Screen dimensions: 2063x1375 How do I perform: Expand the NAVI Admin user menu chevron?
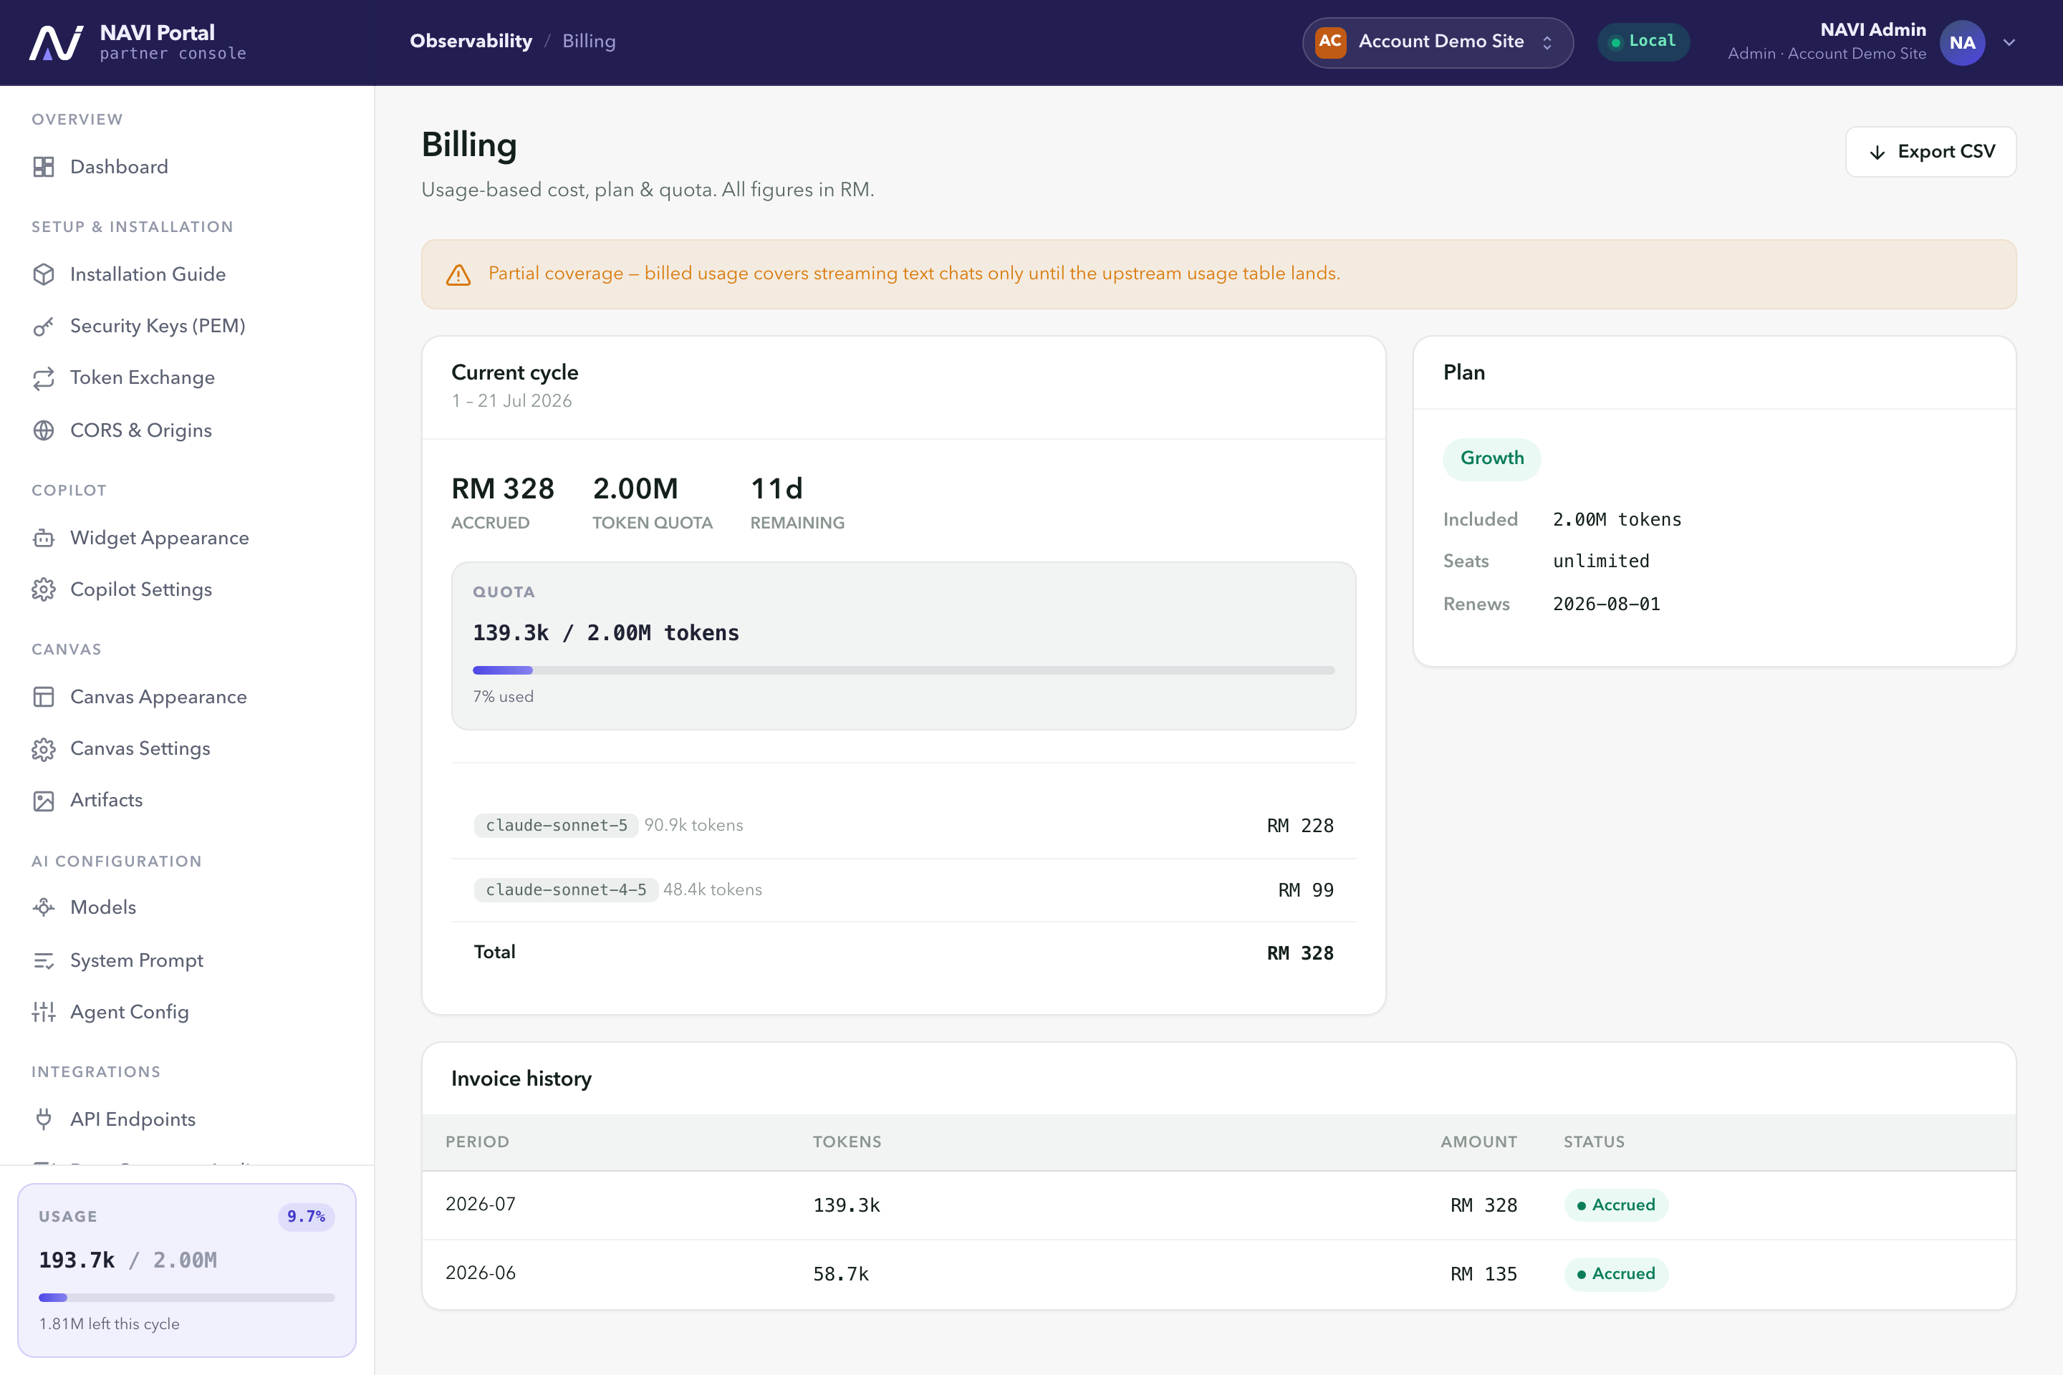[2009, 42]
